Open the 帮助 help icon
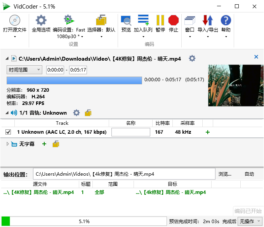 [226, 20]
